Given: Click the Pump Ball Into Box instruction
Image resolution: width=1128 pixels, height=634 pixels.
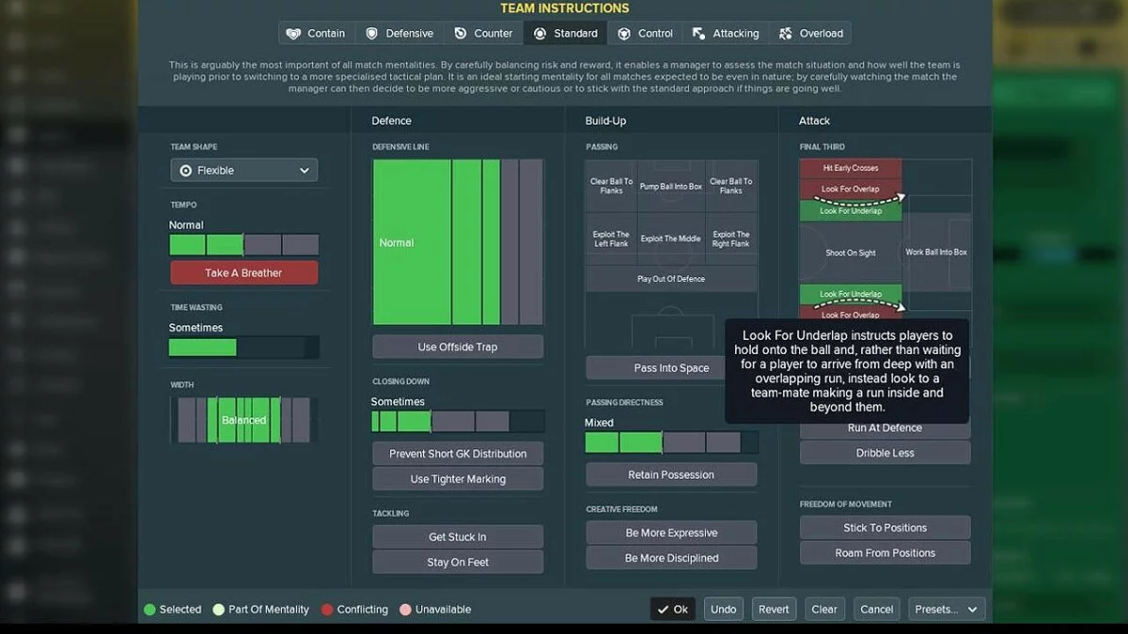Looking at the screenshot, I should tap(670, 185).
